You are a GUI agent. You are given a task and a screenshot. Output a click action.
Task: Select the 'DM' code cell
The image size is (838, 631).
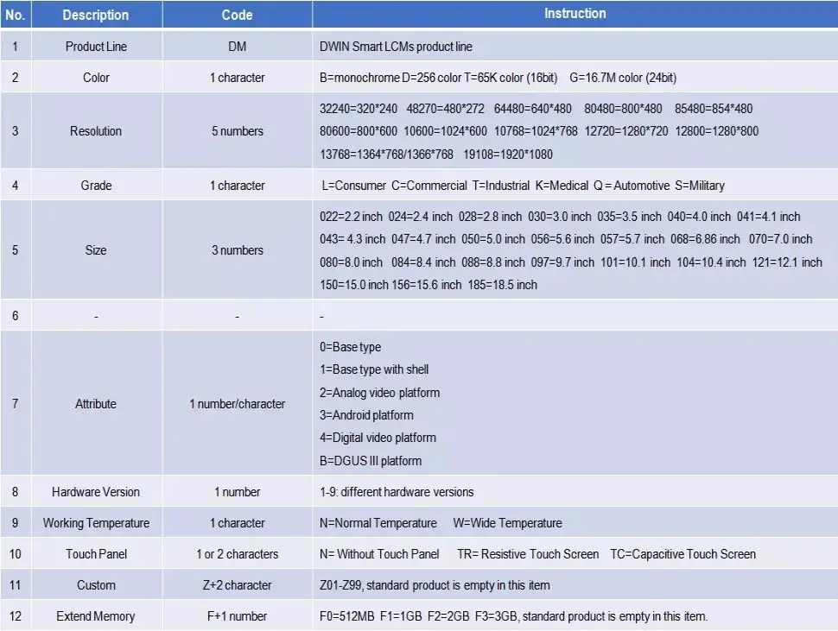(x=238, y=47)
